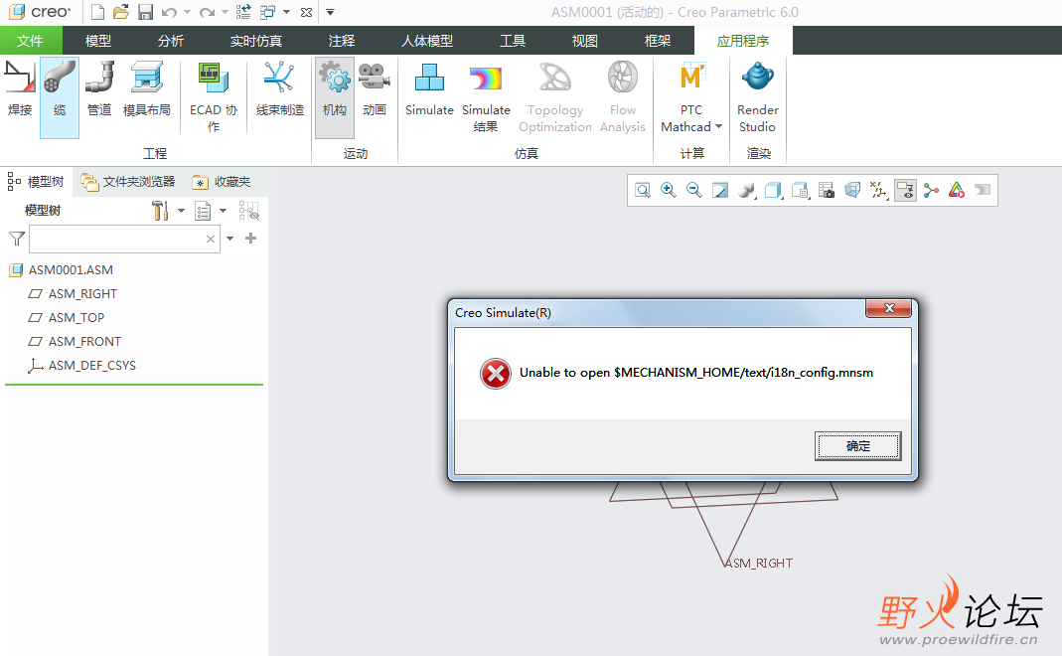Open ECAD 协作 collaboration tool
1062x656 pixels.
point(214,97)
